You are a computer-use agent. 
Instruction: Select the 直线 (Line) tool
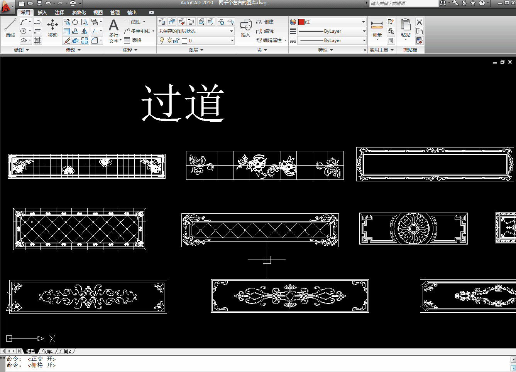[x=10, y=28]
